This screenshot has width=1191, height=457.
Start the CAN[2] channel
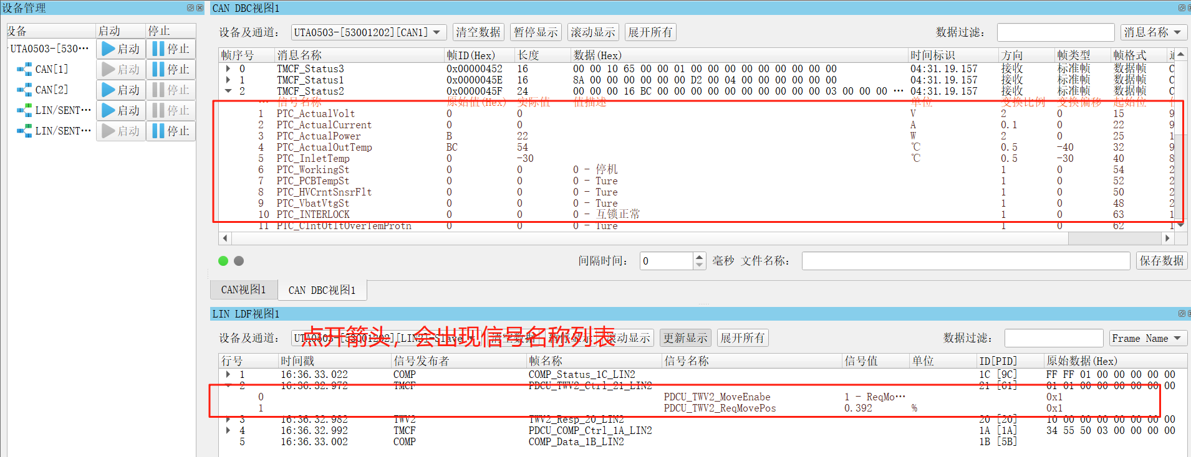point(121,90)
